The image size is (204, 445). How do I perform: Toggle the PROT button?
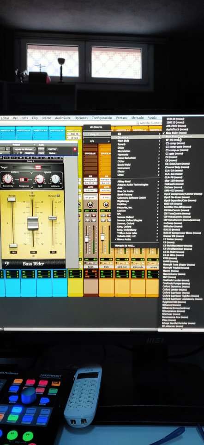coord(41,153)
